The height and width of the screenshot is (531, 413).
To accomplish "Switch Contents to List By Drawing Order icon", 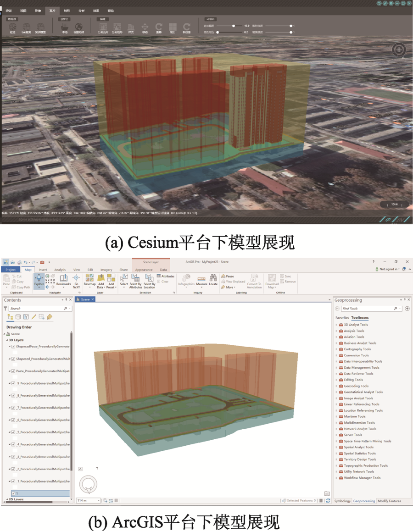I will tap(11, 317).
